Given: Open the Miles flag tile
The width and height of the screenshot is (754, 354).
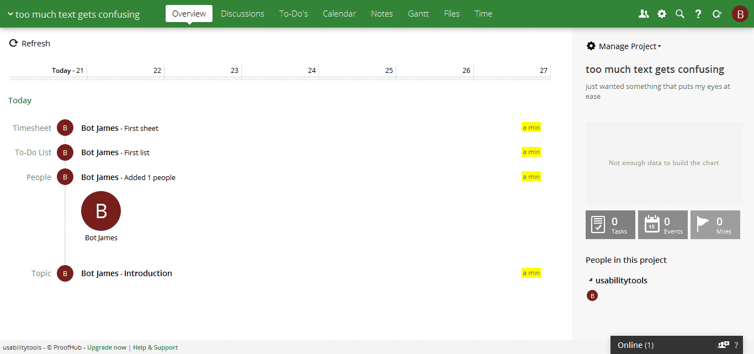Looking at the screenshot, I should [x=715, y=225].
